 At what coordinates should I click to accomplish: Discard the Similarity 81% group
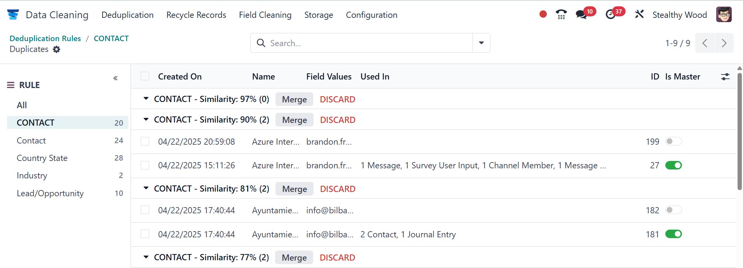337,189
